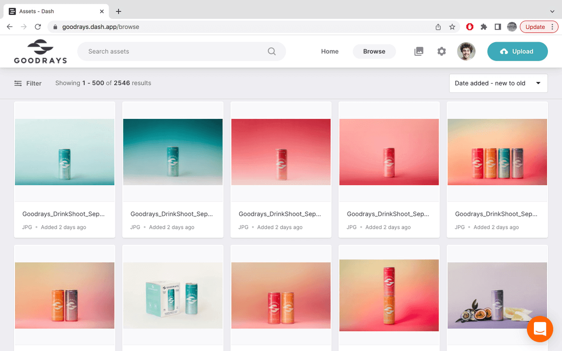Screen dimensions: 562x351
Task: Click the Upload button
Action: pyautogui.click(x=518, y=51)
